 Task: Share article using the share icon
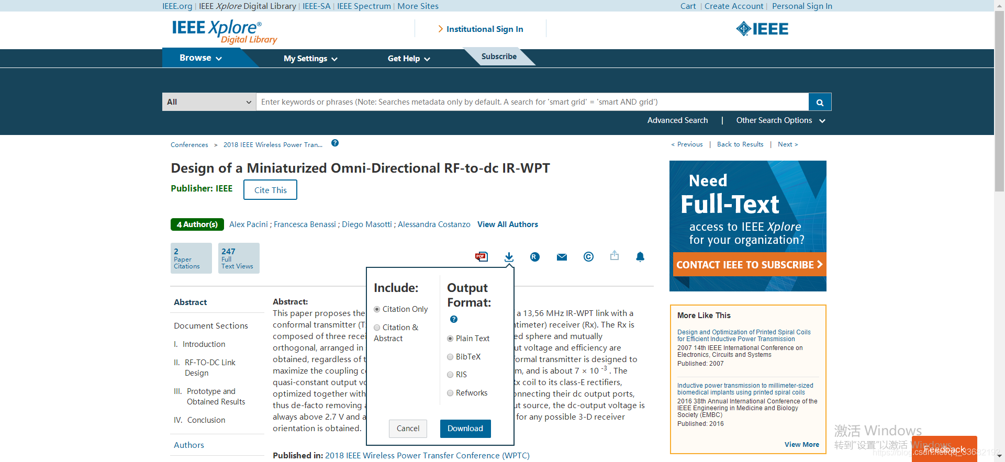coord(615,255)
